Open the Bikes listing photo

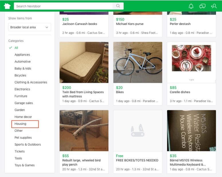coord(138,62)
